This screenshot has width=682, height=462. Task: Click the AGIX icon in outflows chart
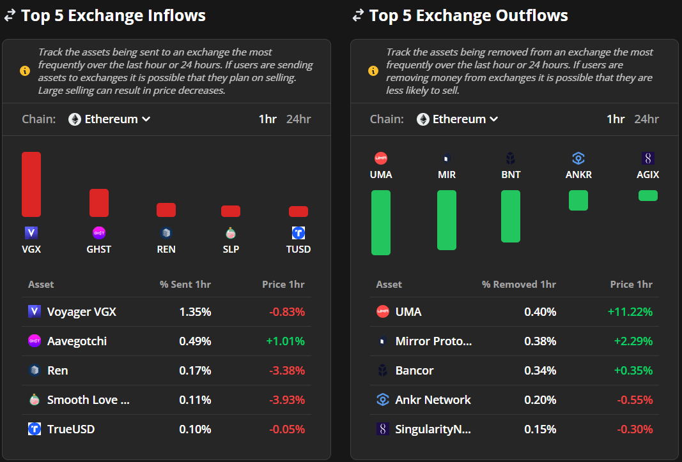tap(647, 158)
